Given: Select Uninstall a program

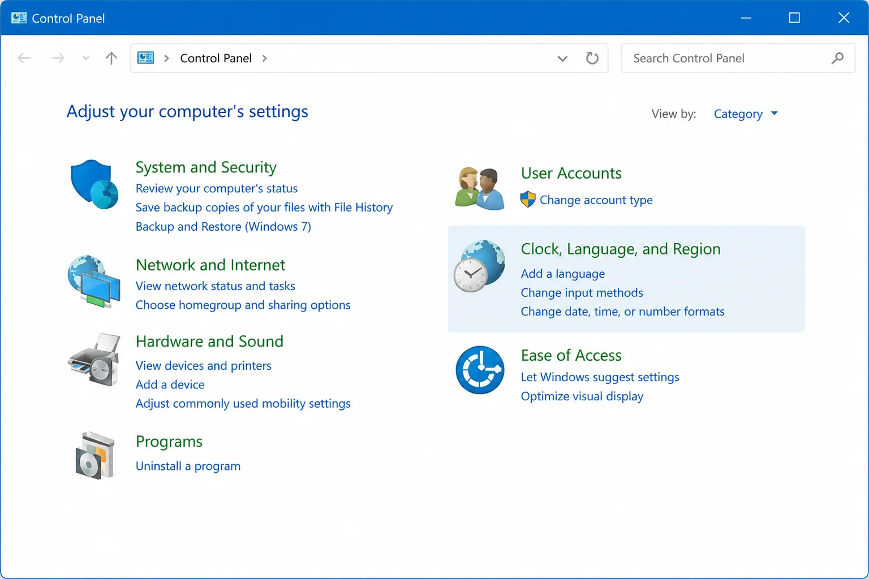Looking at the screenshot, I should pos(188,466).
